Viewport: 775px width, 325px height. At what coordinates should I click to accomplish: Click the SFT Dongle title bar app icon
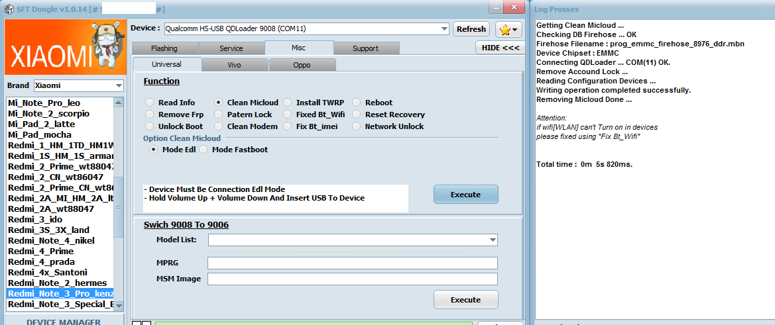9,9
